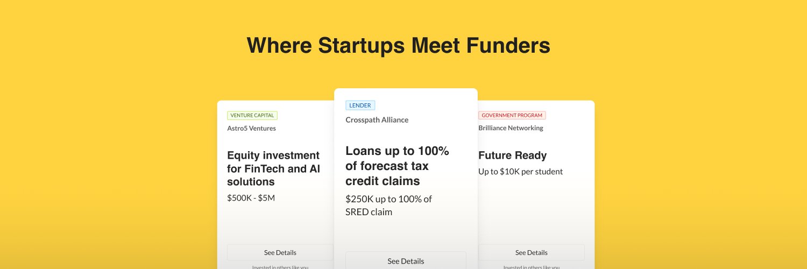Click Invested in others like you under Astro5
Viewport: 807px width, 269px height.
pos(280,266)
